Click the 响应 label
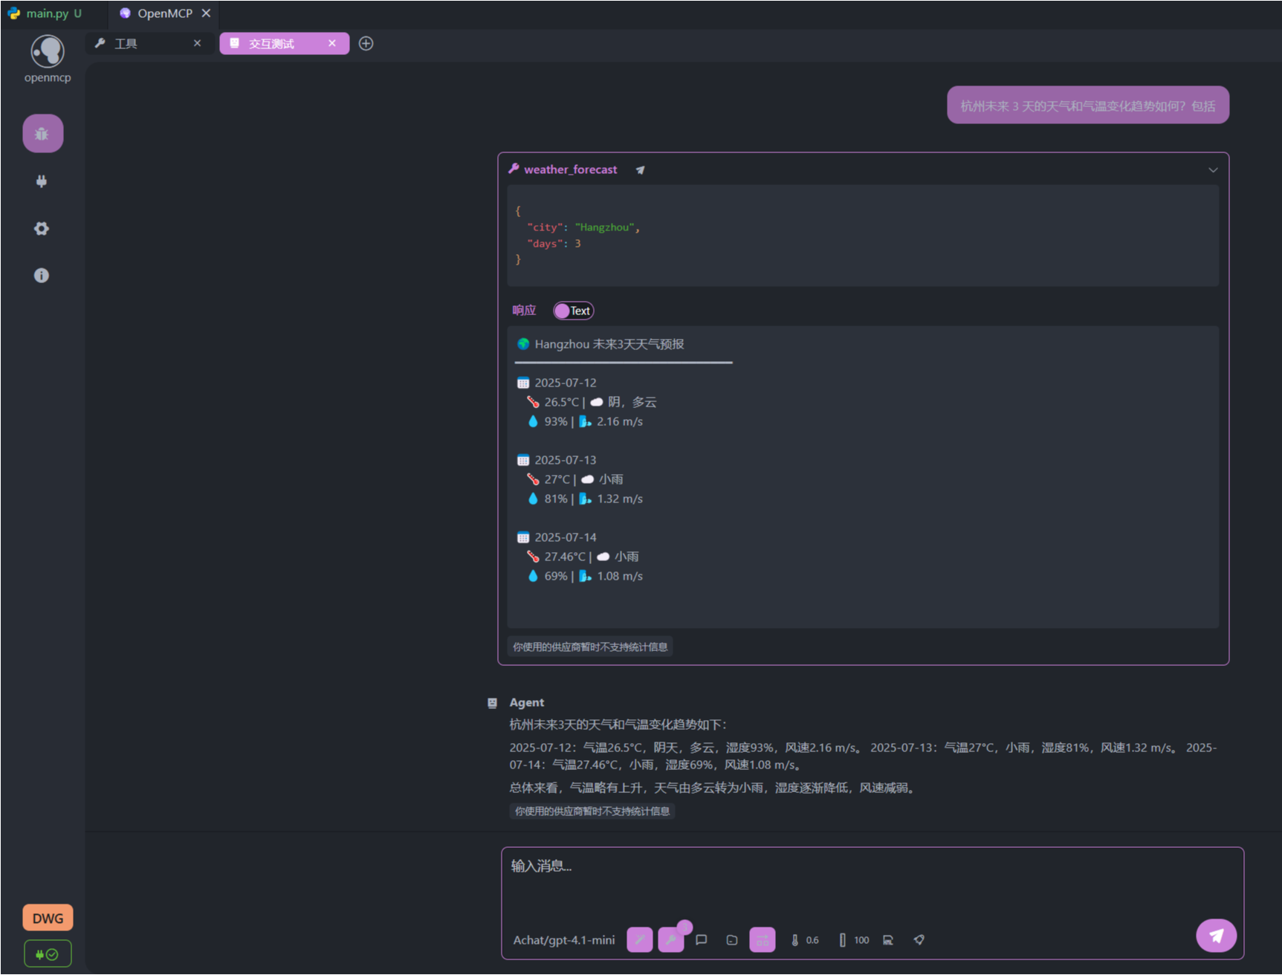The width and height of the screenshot is (1282, 975). point(524,311)
